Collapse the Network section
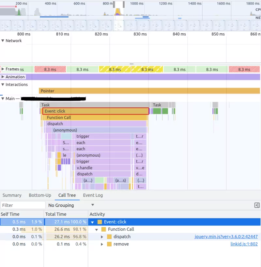 coord(3,40)
